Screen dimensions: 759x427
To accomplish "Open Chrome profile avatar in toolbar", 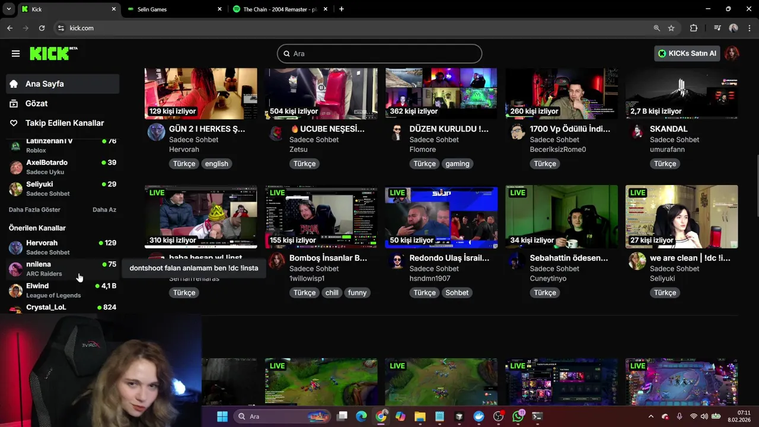I will click(734, 28).
